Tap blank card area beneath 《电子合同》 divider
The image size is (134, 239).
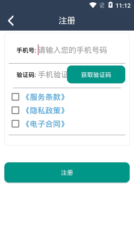click(67, 140)
